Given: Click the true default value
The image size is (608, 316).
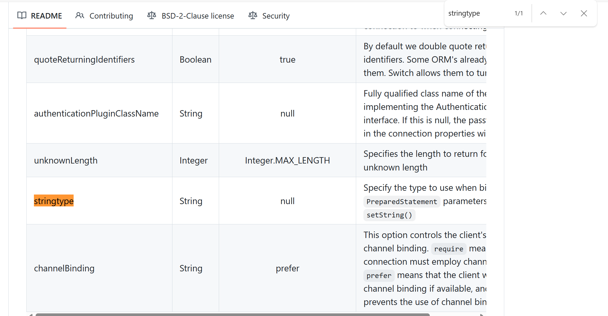Looking at the screenshot, I should click(x=287, y=59).
